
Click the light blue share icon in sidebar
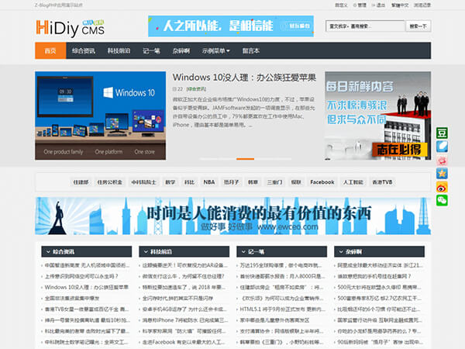(x=442, y=147)
